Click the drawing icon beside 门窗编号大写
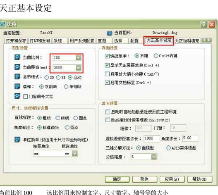This screenshot has height=195, width=218. tap(17, 96)
